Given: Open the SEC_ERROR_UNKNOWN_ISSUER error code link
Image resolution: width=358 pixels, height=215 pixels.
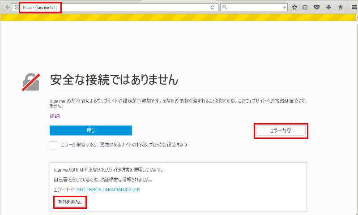Looking at the screenshot, I should pos(108,189).
